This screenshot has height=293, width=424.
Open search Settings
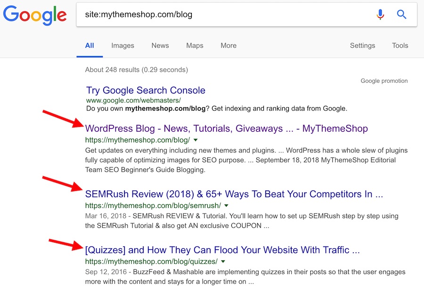click(362, 46)
